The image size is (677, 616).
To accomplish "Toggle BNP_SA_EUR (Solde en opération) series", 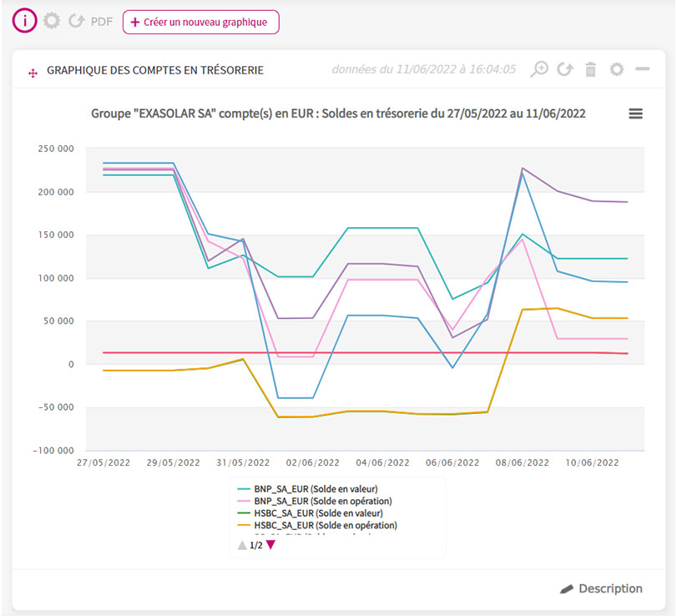I will point(315,501).
